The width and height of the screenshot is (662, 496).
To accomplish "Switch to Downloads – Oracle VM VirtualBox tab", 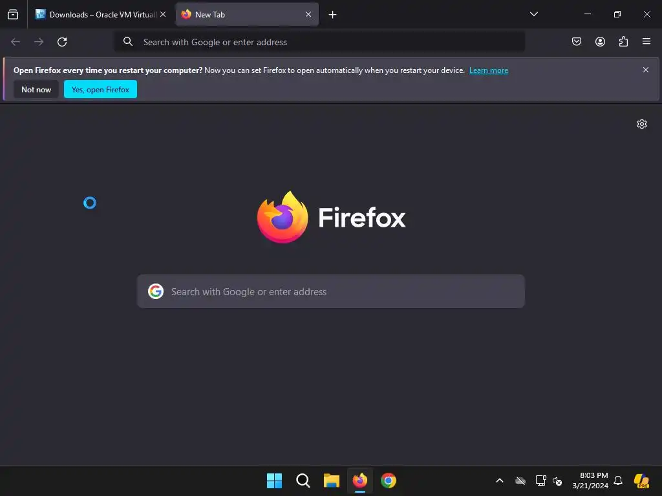I will tap(100, 14).
